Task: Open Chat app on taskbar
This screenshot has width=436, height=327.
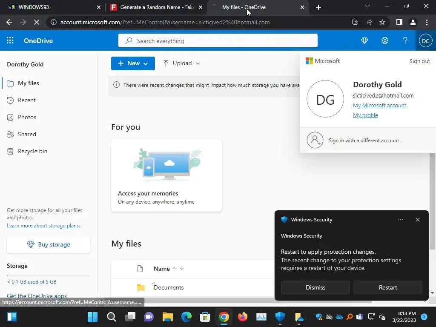Action: point(149,317)
